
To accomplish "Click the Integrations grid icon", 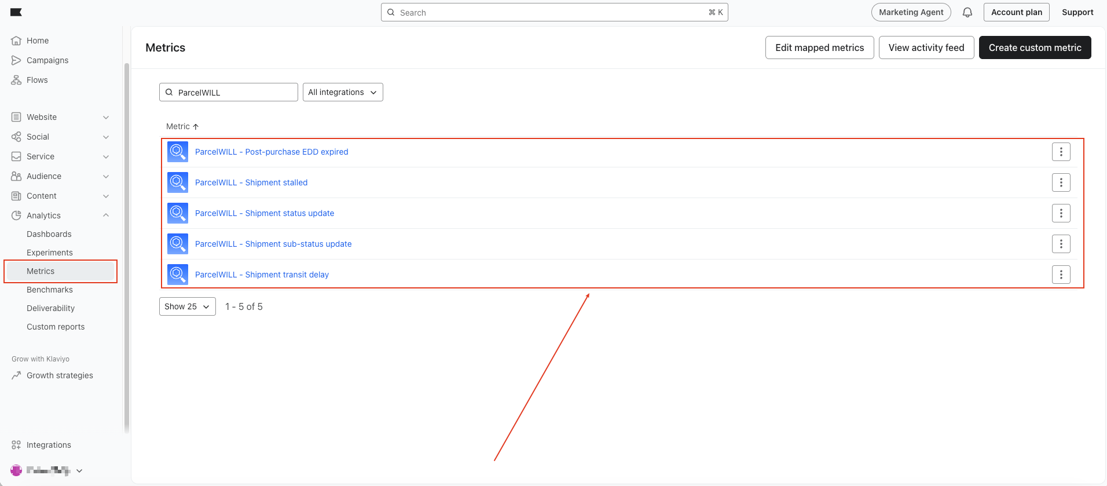I will click(x=16, y=445).
